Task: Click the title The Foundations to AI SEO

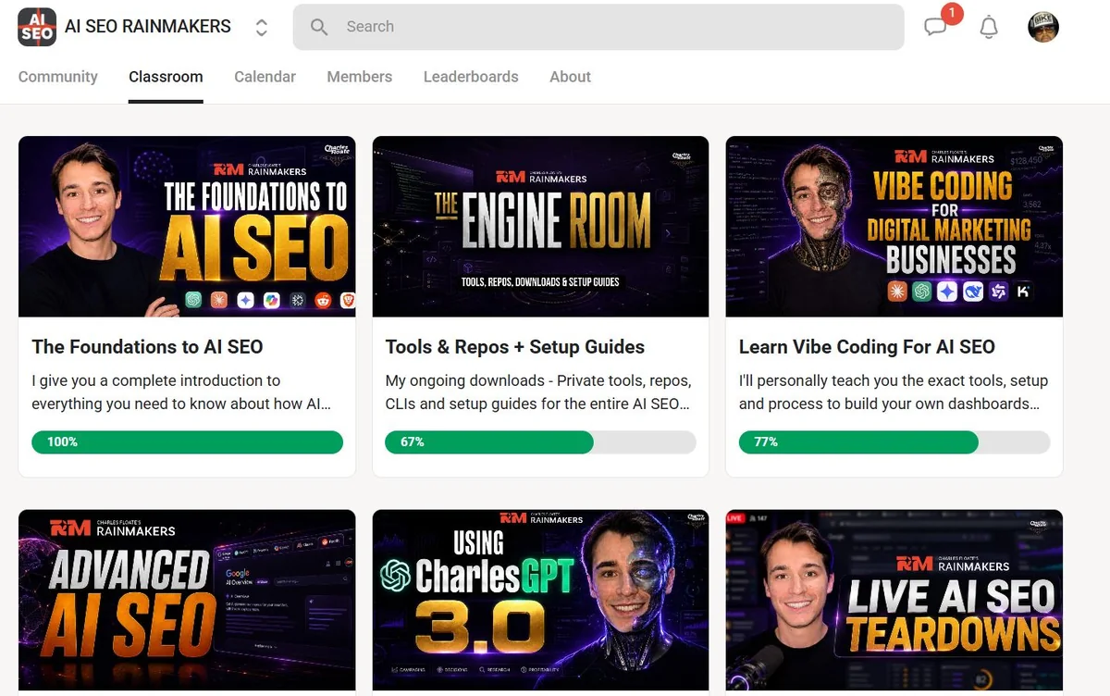Action: (147, 347)
